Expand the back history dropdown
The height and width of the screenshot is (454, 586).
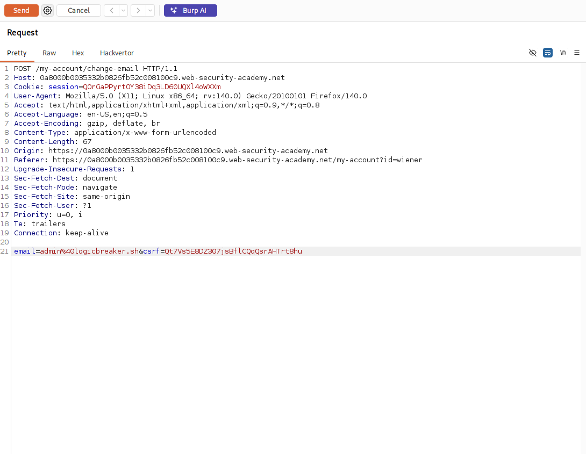[x=123, y=10]
